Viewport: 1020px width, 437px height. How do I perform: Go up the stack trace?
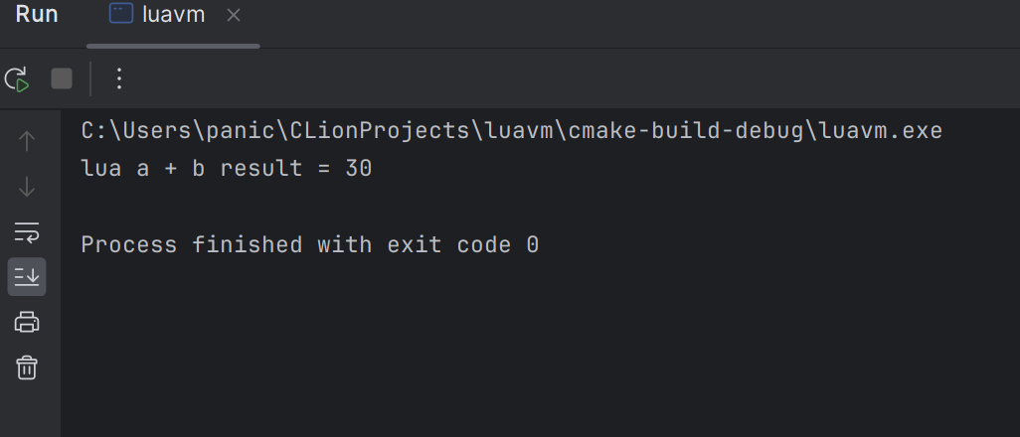(27, 141)
